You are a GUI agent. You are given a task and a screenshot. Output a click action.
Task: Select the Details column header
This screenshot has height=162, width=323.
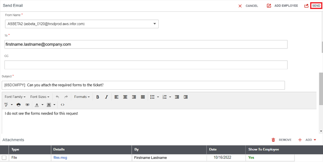[x=91, y=149]
